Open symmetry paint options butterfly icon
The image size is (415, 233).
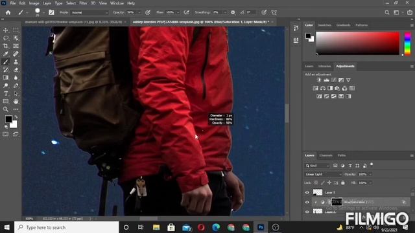274,12
